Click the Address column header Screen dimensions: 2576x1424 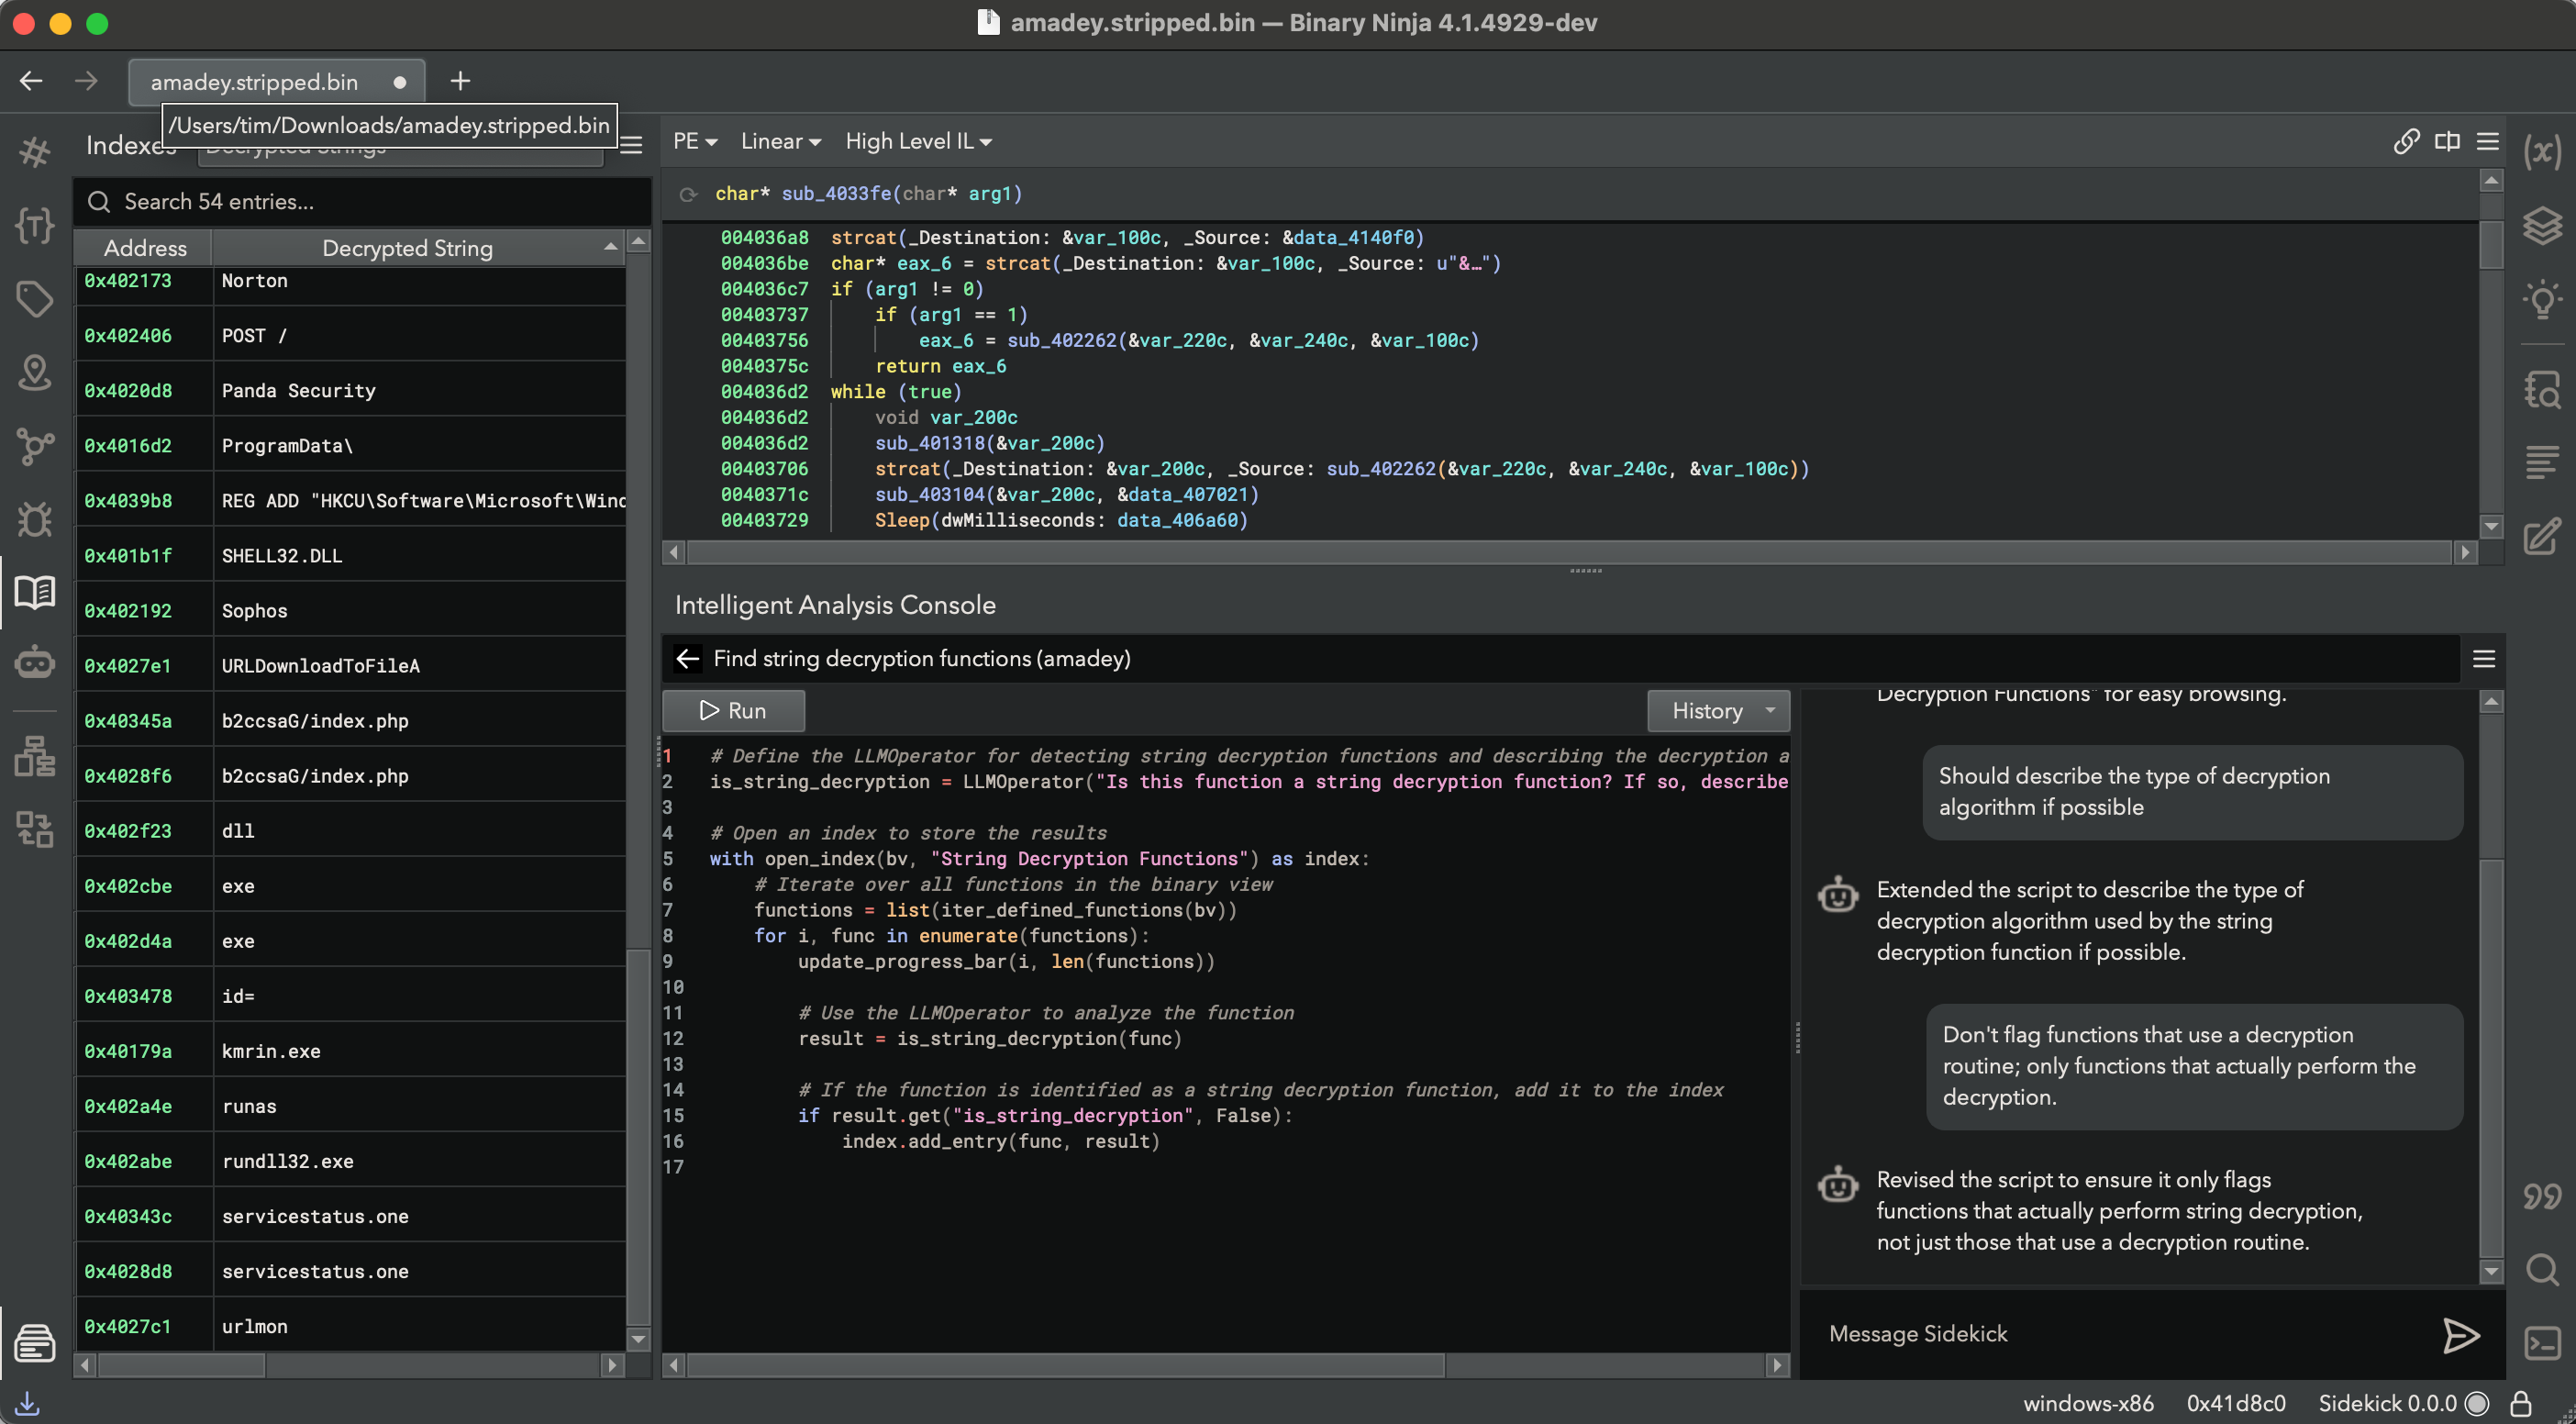click(145, 247)
